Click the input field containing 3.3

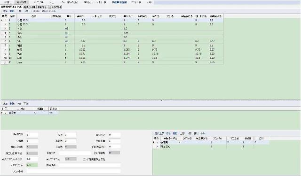coord(32,159)
